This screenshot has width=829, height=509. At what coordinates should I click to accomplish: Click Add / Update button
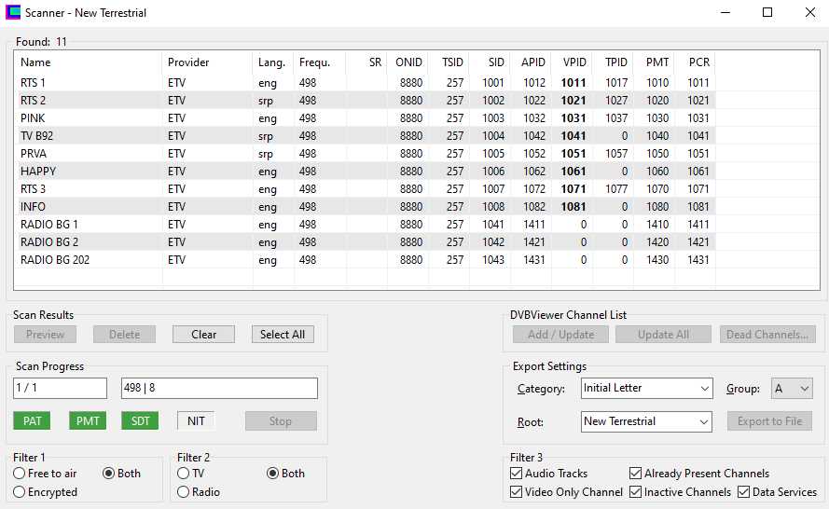(560, 335)
